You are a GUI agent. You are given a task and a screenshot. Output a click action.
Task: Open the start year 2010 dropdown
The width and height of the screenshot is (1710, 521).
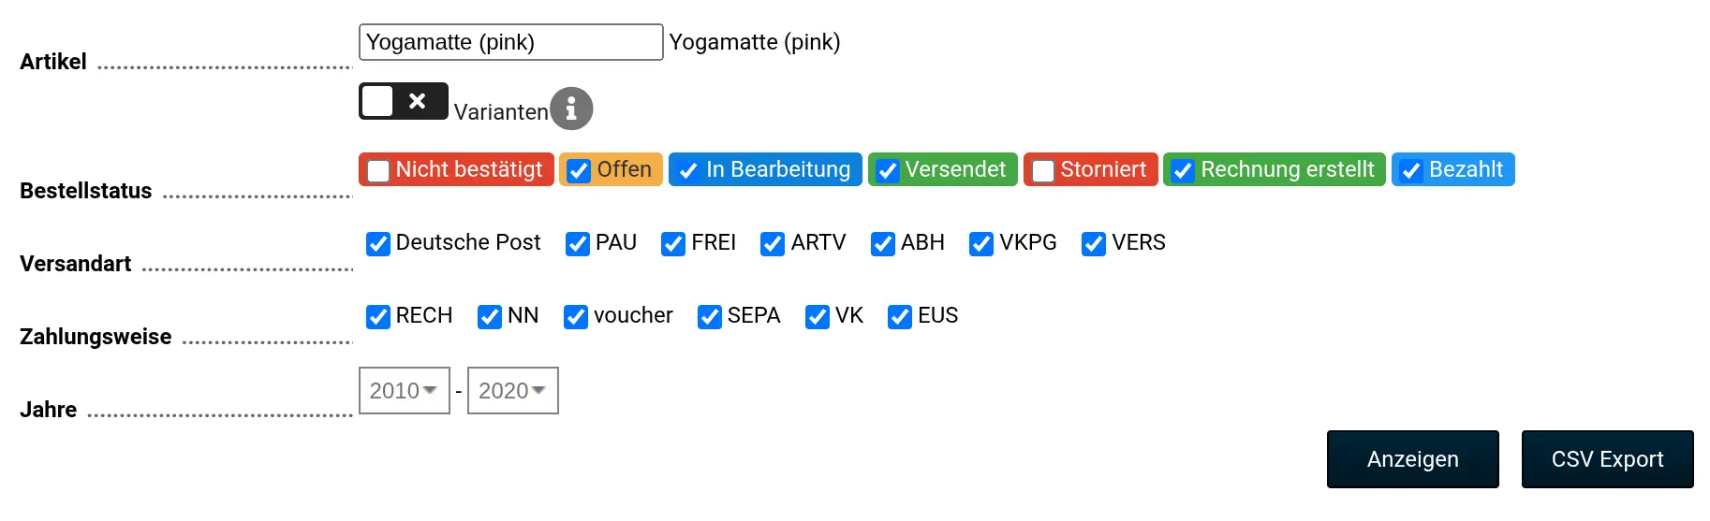click(x=405, y=390)
